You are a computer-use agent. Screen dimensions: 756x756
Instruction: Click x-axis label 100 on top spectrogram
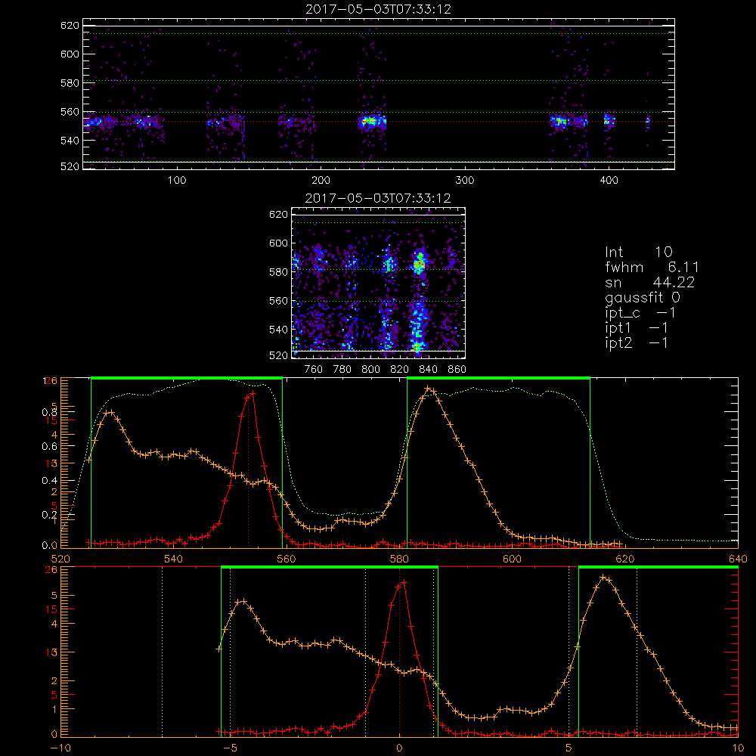(176, 181)
